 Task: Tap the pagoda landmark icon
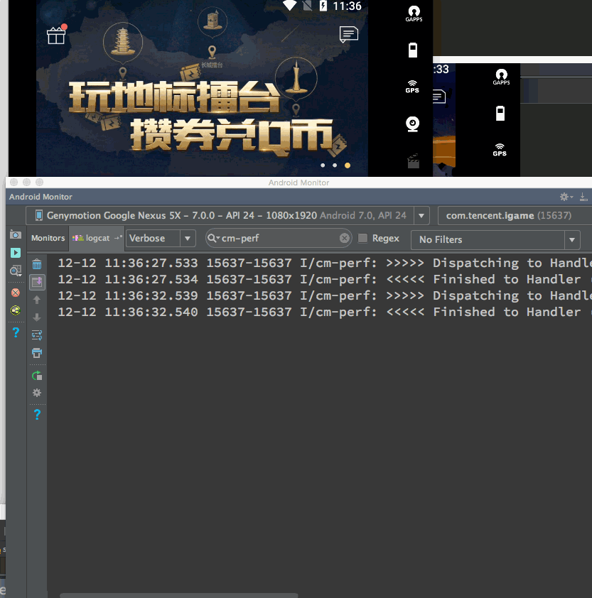click(123, 43)
